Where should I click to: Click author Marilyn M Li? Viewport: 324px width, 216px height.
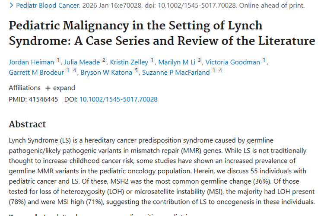coord(177,62)
